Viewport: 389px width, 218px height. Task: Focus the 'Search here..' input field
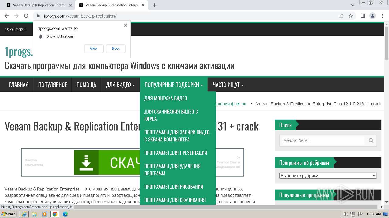[323, 140]
